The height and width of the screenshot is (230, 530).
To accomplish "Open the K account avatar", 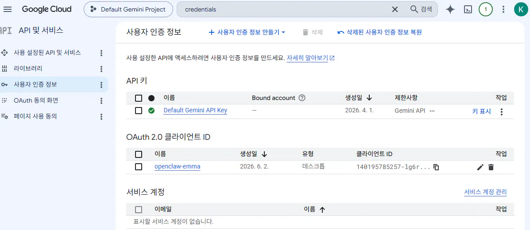I will click(521, 9).
